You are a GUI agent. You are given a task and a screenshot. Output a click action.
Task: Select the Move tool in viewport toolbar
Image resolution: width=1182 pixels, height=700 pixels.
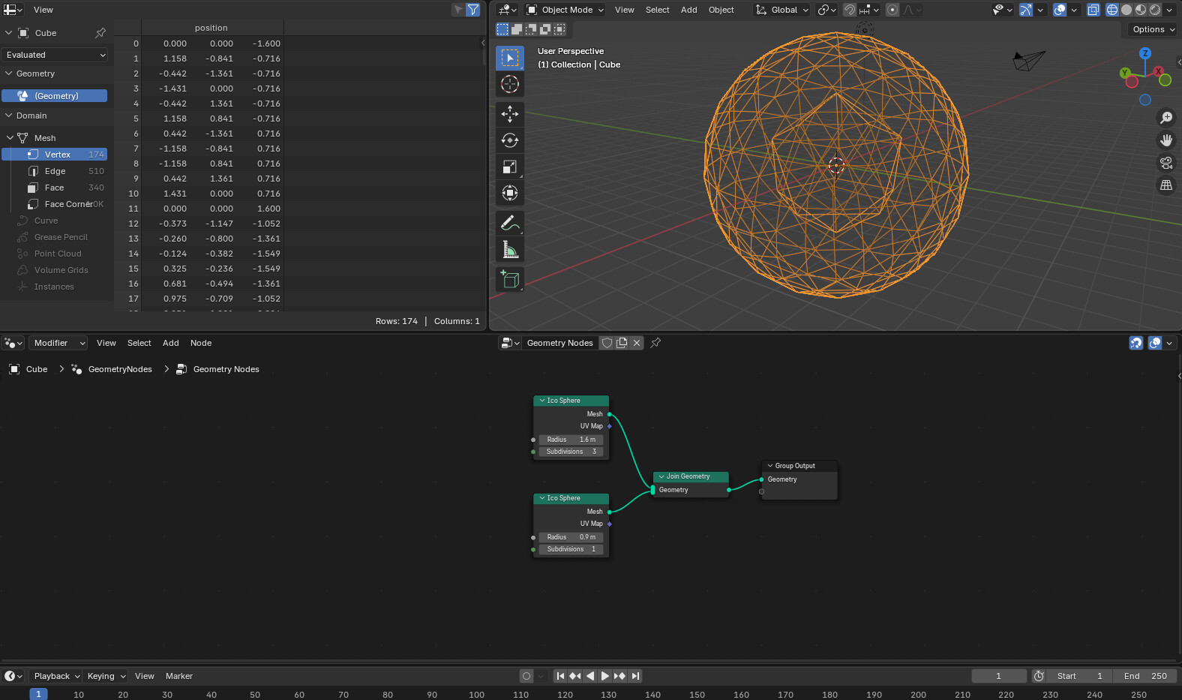coord(510,114)
